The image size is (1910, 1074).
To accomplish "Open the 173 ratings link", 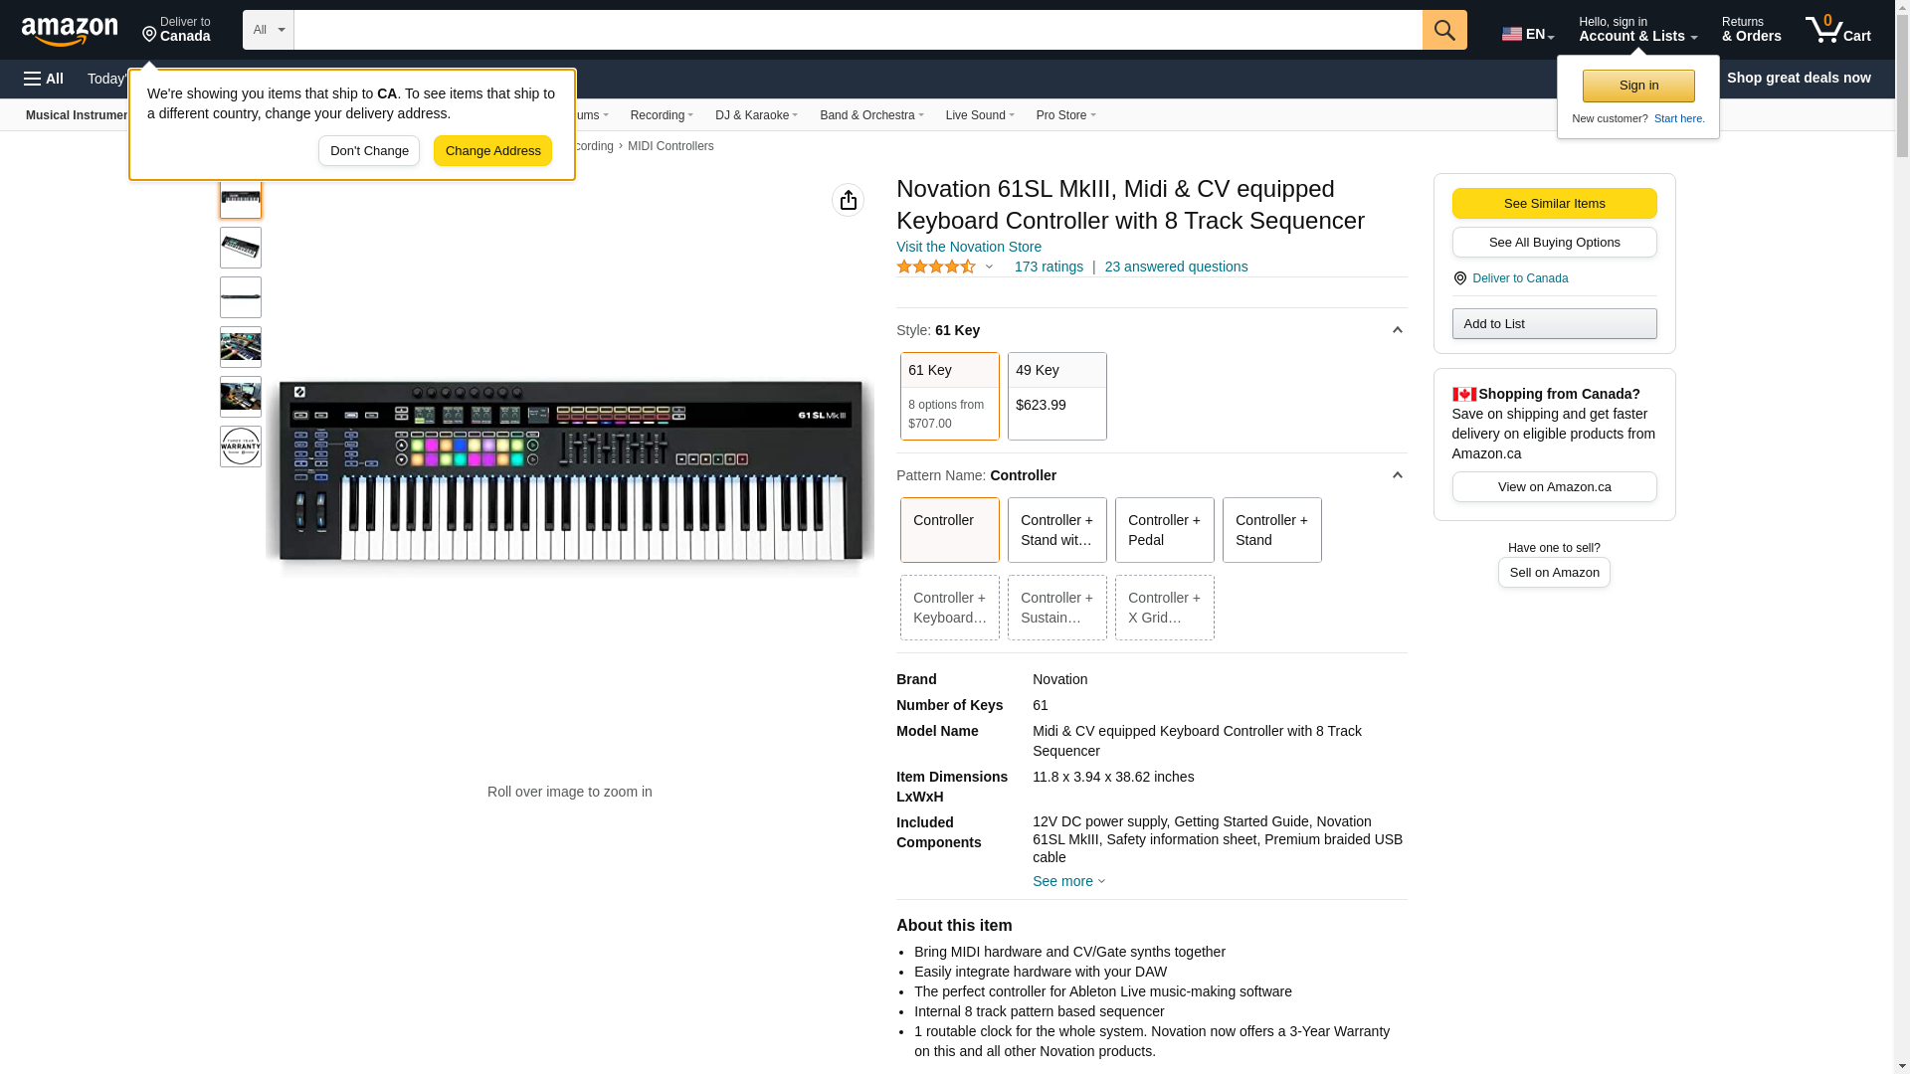I will 1049,267.
